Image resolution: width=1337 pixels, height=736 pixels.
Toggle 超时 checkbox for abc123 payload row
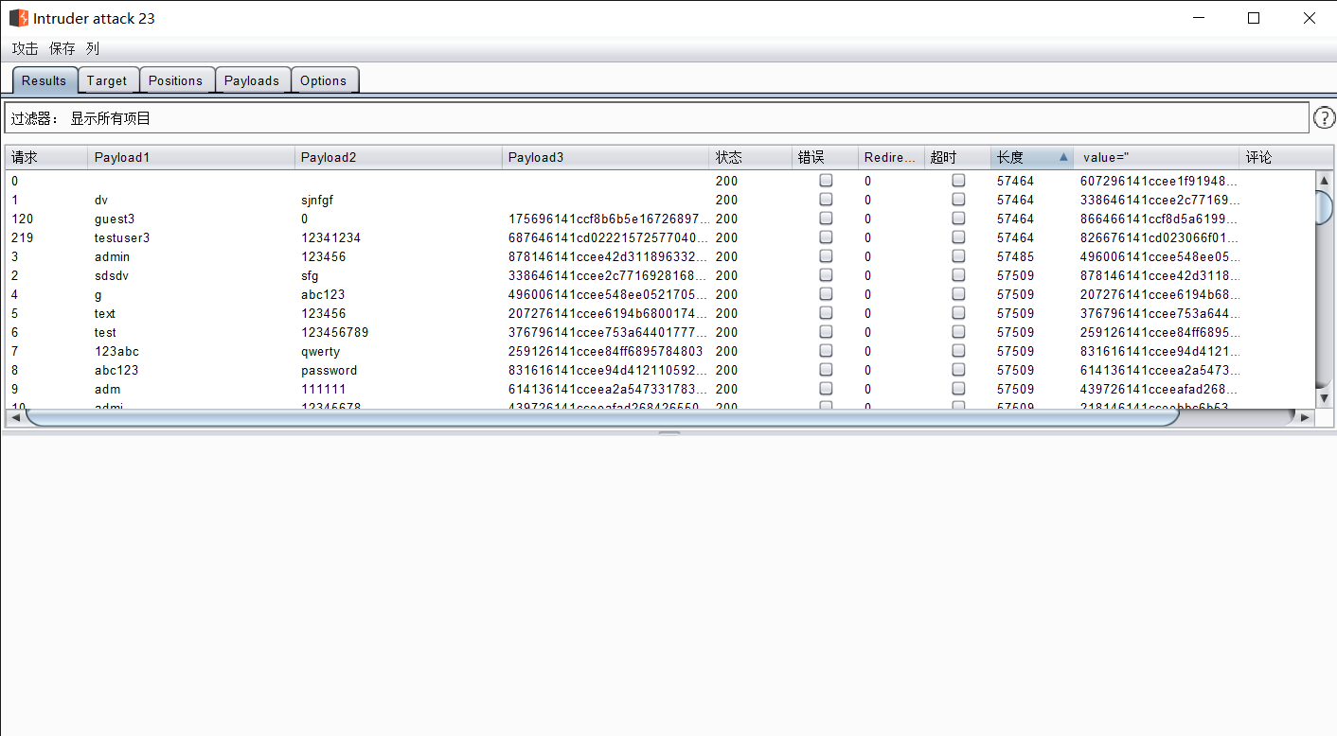[959, 370]
